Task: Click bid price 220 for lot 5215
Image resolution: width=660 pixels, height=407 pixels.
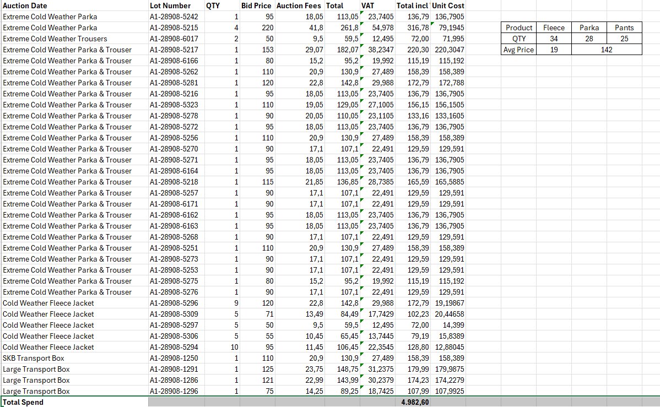Action: (257, 28)
